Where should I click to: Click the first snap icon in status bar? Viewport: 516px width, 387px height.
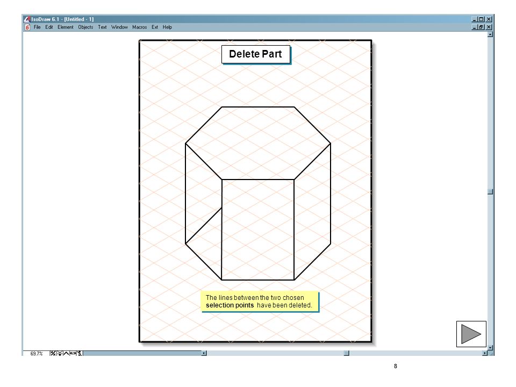tap(53, 354)
